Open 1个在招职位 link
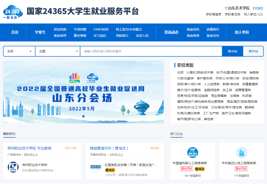 (242, 176)
